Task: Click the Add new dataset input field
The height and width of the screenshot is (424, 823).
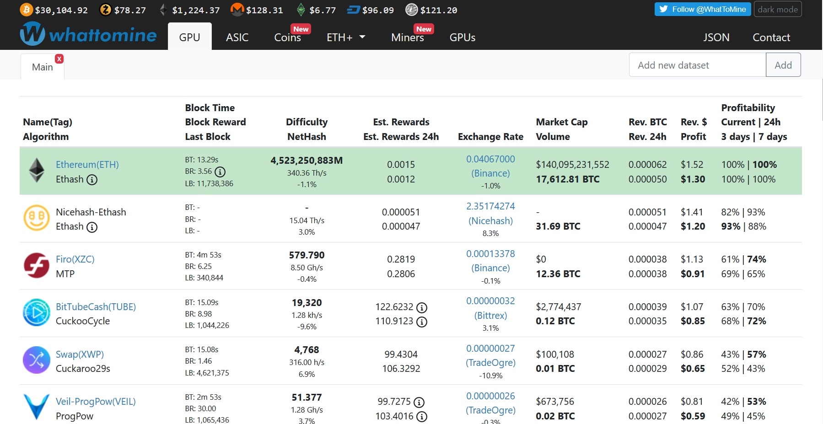Action: (x=697, y=65)
